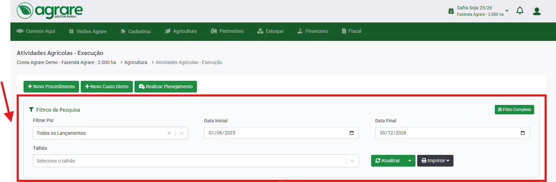
Task: Follow the Agricultura breadcrumb link
Action: pos(136,62)
